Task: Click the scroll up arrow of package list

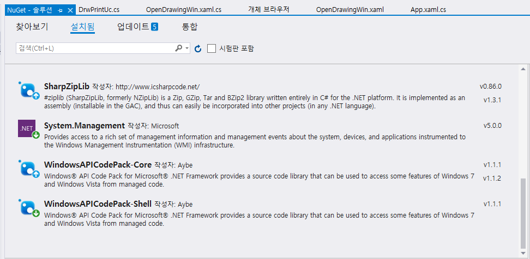Action: pyautogui.click(x=523, y=69)
